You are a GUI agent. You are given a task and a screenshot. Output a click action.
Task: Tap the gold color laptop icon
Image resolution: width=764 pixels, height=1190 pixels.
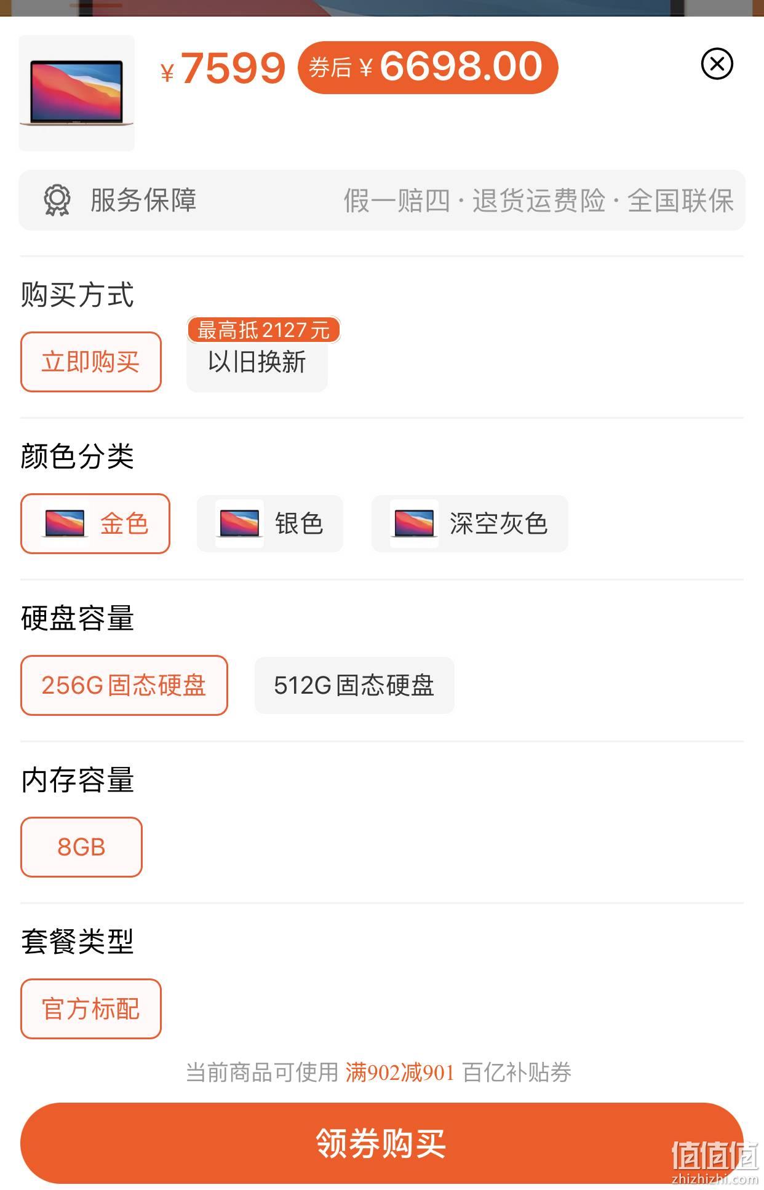tap(65, 523)
